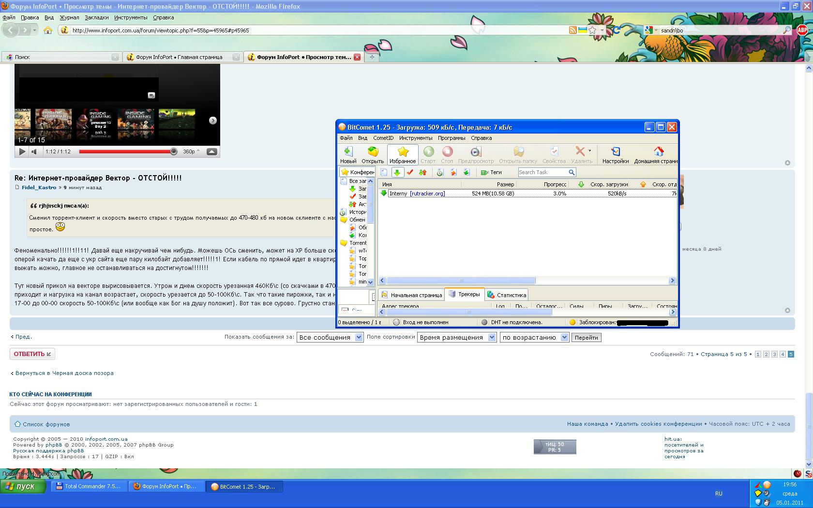Click Firefox home page button

click(x=48, y=30)
